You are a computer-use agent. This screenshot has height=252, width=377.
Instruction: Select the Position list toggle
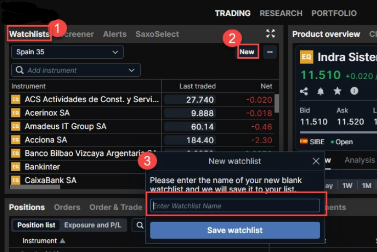[36, 225]
